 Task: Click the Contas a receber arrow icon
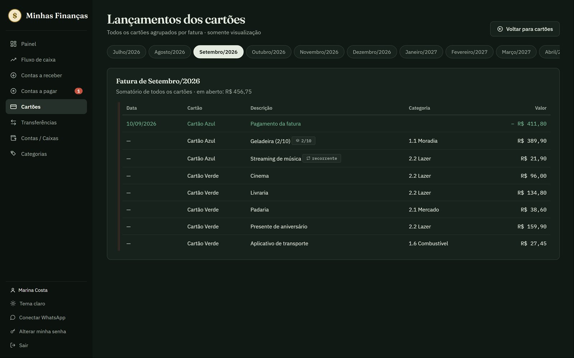pyautogui.click(x=13, y=75)
